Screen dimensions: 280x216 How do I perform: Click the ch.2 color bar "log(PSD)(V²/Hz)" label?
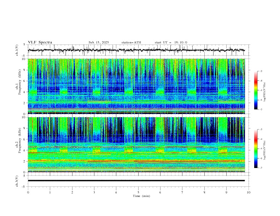tap(264, 150)
